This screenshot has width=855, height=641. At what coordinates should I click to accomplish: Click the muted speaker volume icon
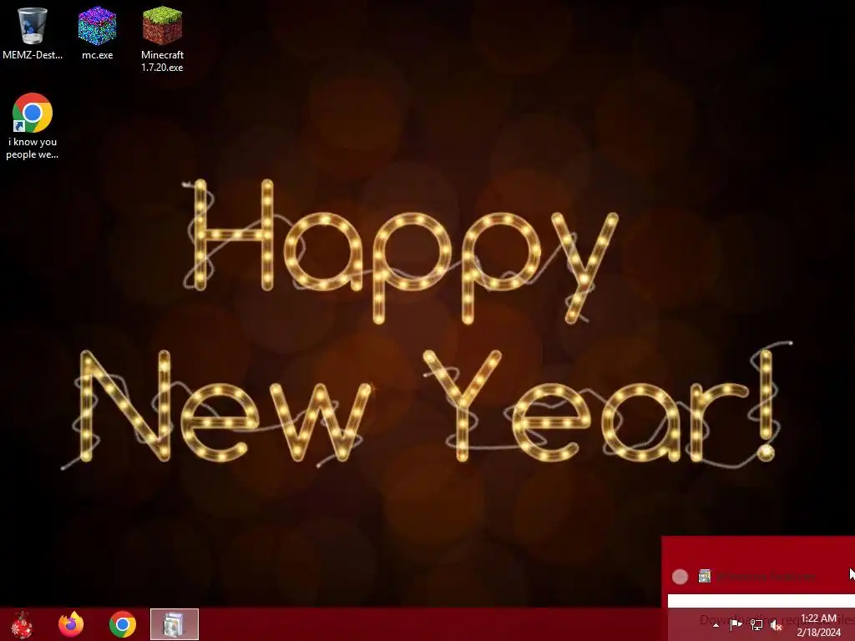pos(777,624)
